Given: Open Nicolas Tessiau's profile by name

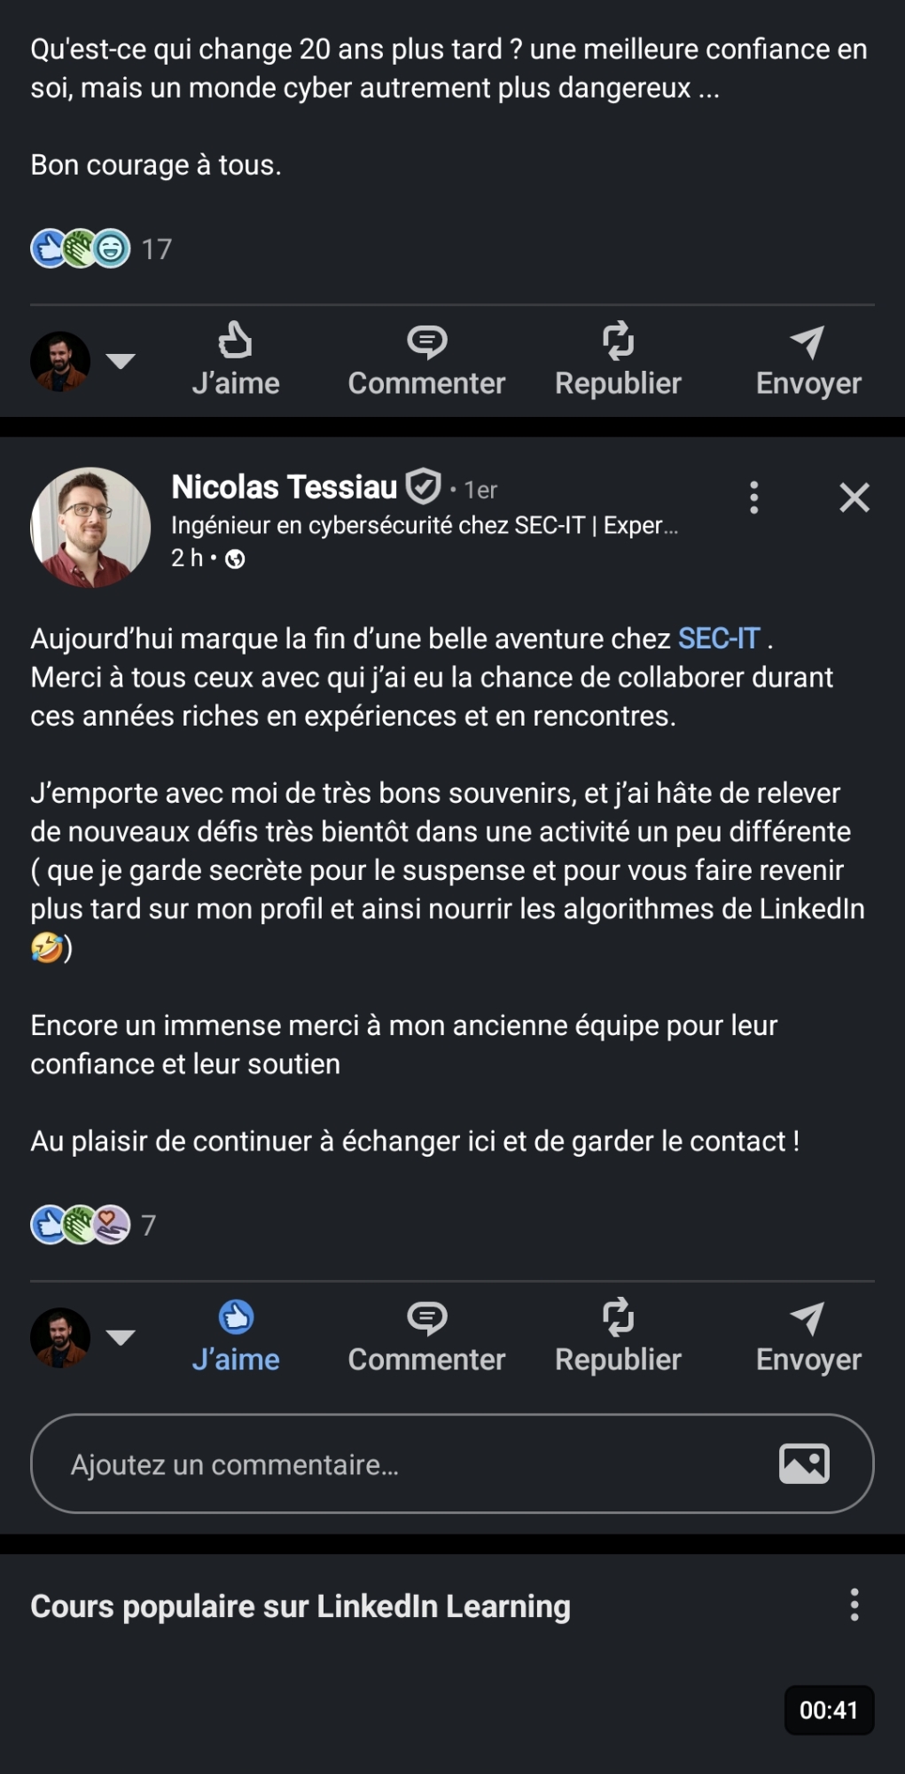Looking at the screenshot, I should pos(284,487).
